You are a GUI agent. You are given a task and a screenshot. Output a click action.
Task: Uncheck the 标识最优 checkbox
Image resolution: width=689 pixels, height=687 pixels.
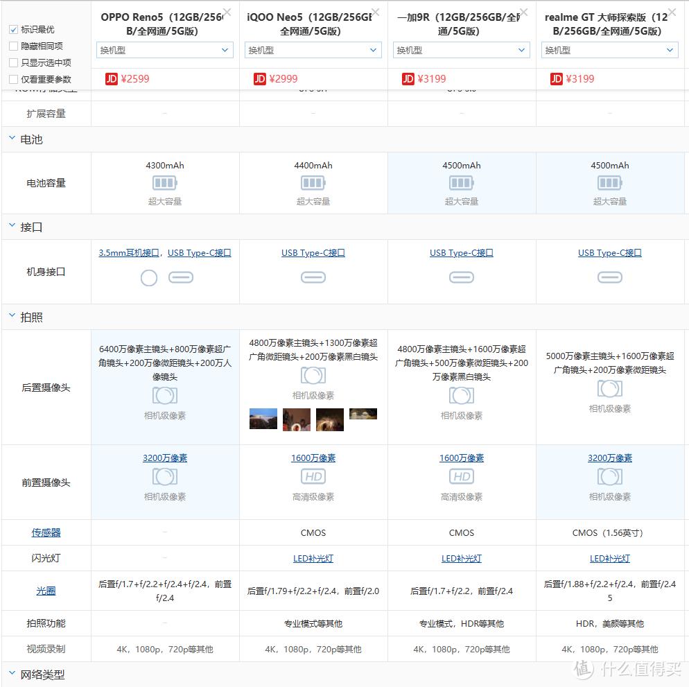(x=12, y=30)
